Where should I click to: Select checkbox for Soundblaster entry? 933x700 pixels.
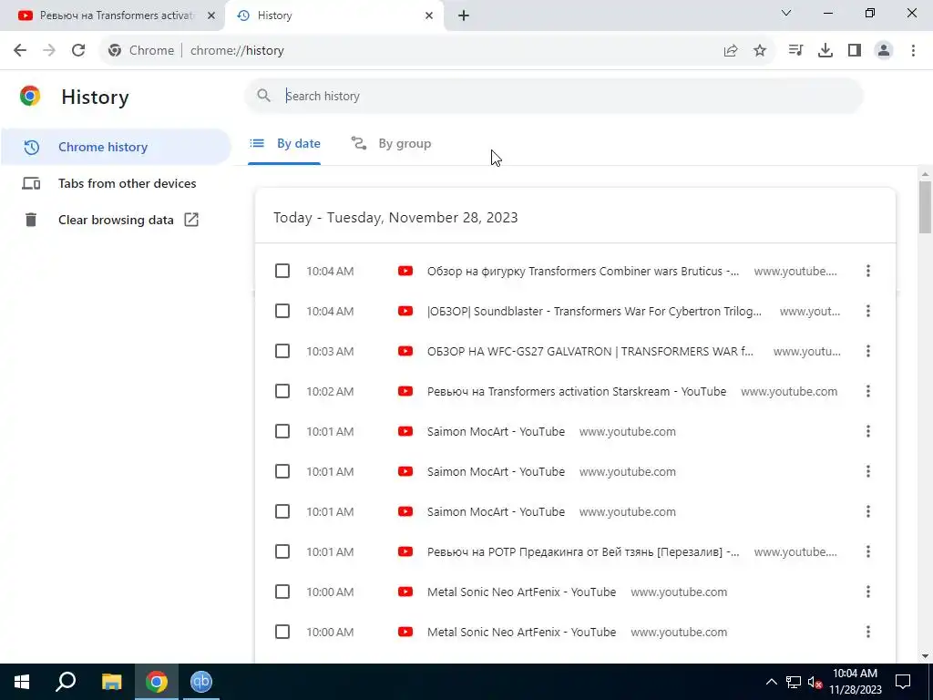(282, 311)
